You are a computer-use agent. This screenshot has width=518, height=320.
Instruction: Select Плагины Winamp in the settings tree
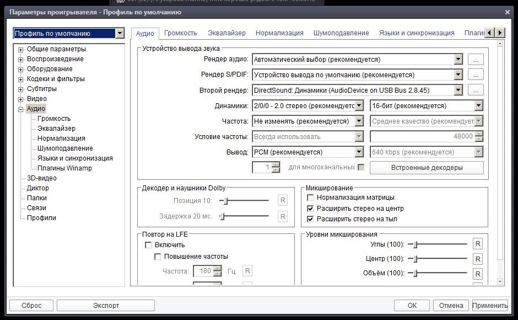tap(65, 168)
